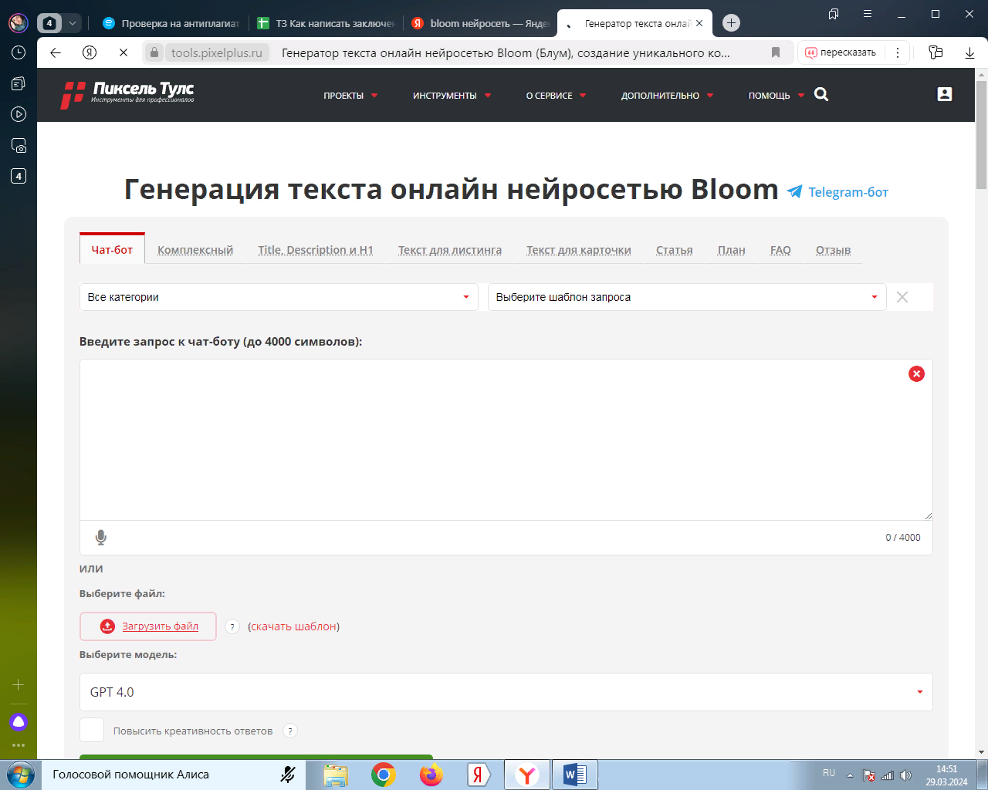Open the Выберите шаблон запроса dropdown

[687, 297]
